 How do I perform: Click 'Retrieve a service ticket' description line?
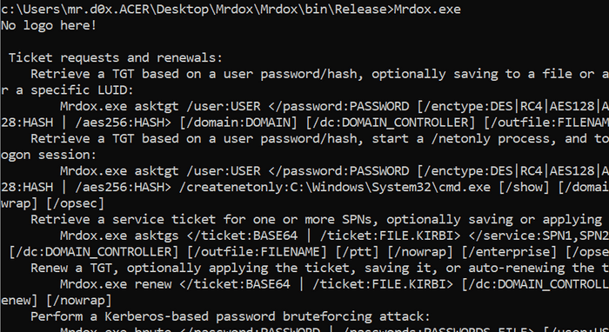(316, 220)
